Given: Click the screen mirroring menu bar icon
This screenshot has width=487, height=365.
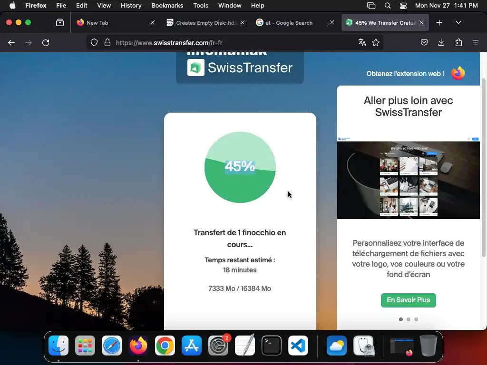Looking at the screenshot, I should click(x=371, y=6).
